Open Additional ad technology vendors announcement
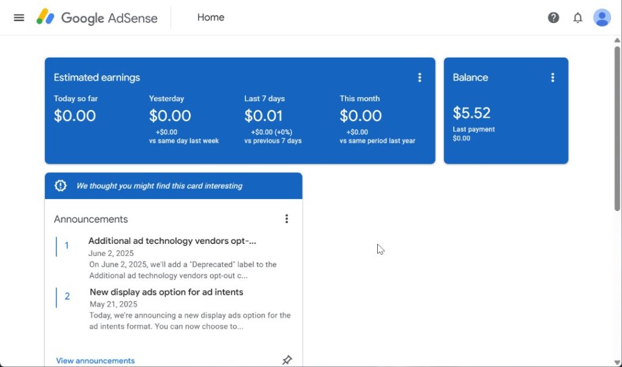The width and height of the screenshot is (622, 367). [x=172, y=241]
